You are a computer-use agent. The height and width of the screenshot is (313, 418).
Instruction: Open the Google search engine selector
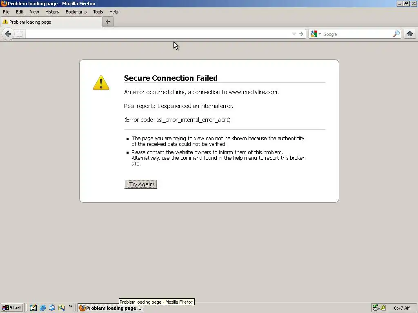pyautogui.click(x=316, y=34)
